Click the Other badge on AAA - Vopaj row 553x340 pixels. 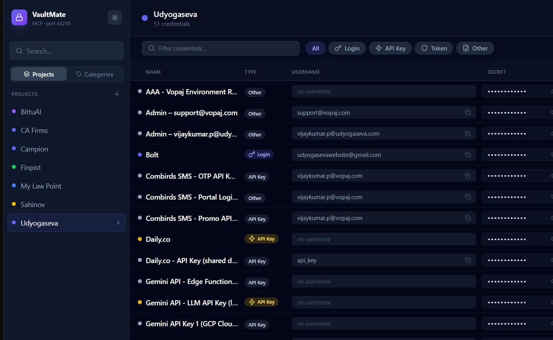pos(255,92)
